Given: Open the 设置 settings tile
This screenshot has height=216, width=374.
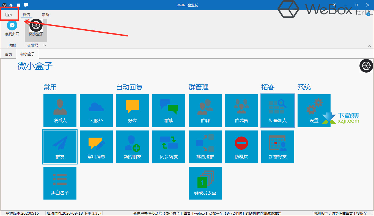Looking at the screenshot, I should pos(314,111).
